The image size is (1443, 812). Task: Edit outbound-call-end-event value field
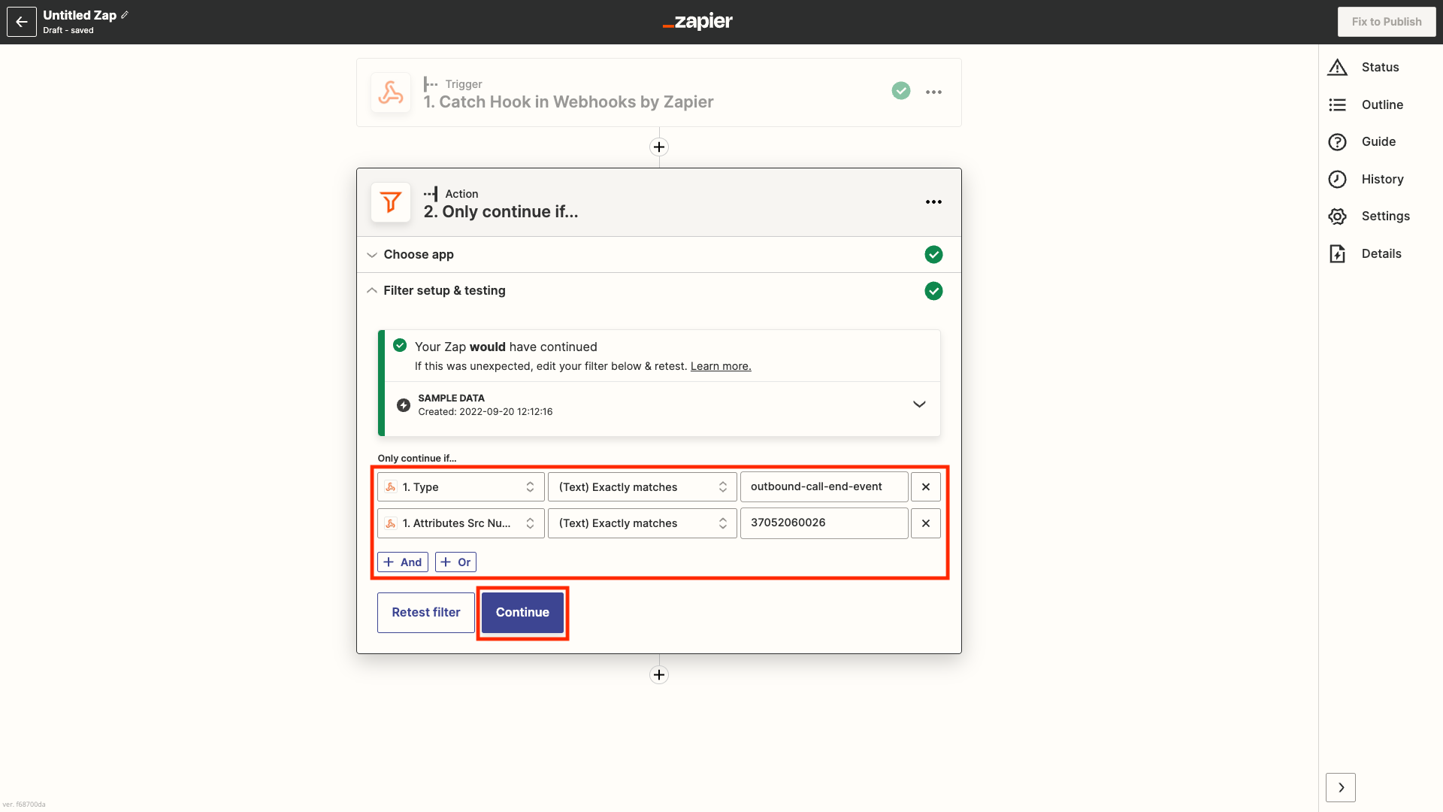pos(824,487)
